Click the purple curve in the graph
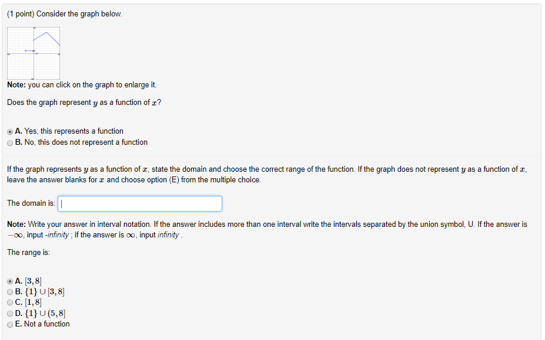This screenshot has height=340, width=545. [x=53, y=37]
